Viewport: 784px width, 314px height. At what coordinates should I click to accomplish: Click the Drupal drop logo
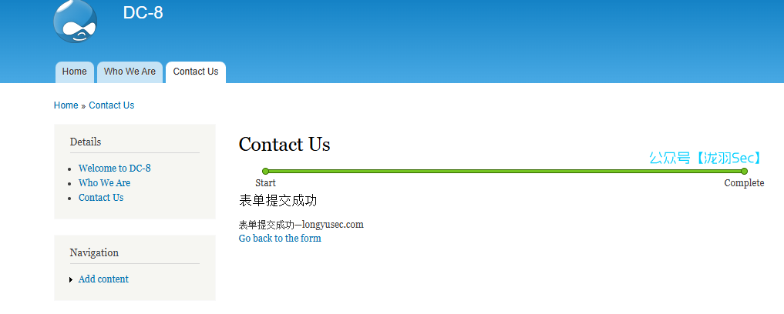pos(75,21)
